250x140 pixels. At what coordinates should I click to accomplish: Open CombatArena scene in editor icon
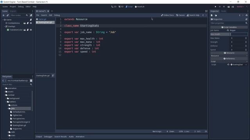click(x=25, y=23)
